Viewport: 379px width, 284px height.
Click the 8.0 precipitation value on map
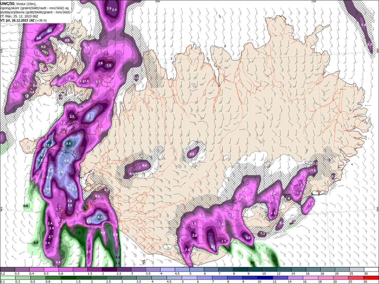click(x=100, y=217)
